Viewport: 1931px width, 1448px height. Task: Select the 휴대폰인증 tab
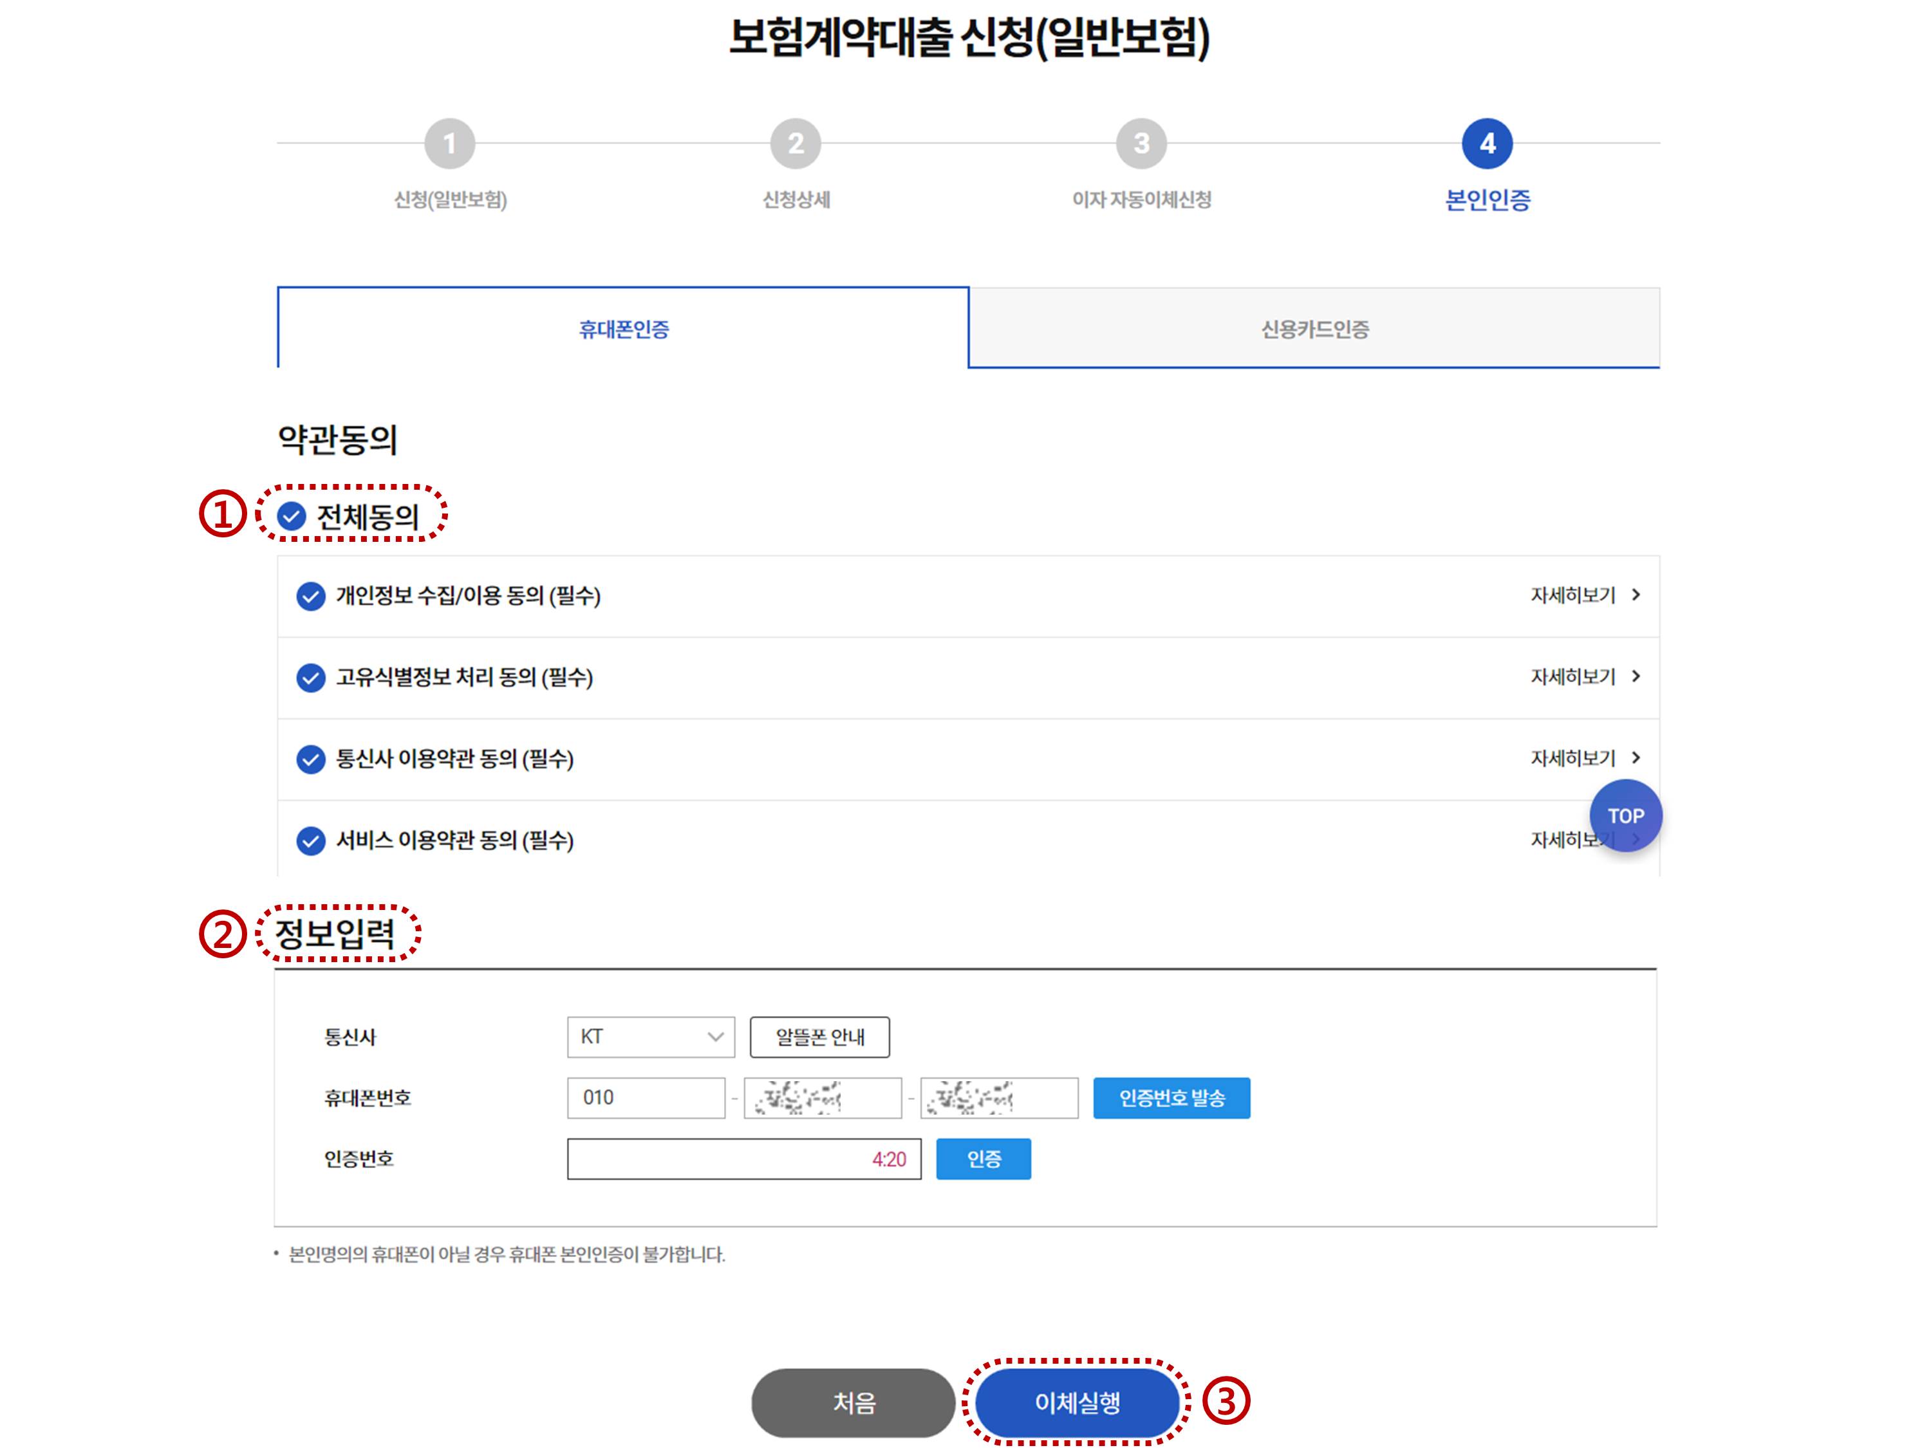623,329
